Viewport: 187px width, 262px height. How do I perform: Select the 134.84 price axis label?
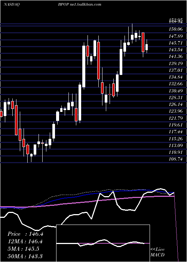pyautogui.click(x=175, y=77)
